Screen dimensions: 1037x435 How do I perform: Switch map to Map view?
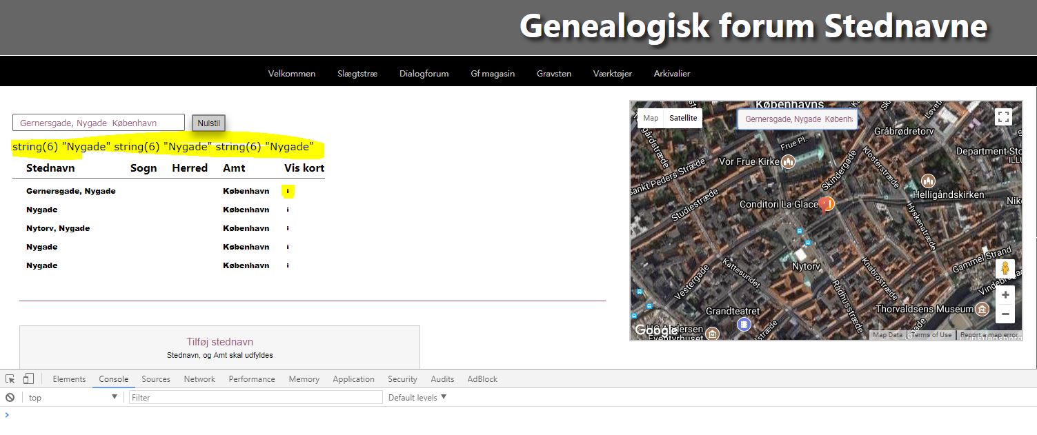(651, 118)
